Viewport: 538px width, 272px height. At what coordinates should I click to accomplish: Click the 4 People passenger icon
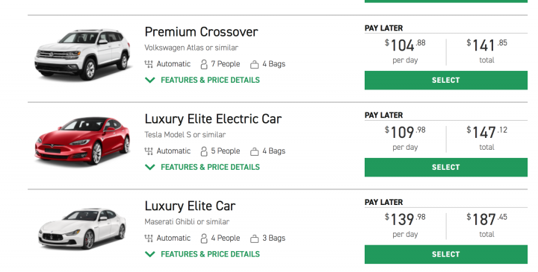pyautogui.click(x=204, y=238)
